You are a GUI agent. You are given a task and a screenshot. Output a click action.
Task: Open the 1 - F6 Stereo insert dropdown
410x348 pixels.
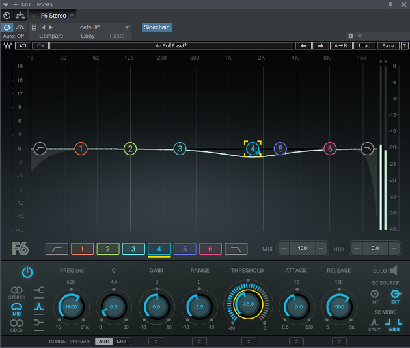tap(53, 16)
